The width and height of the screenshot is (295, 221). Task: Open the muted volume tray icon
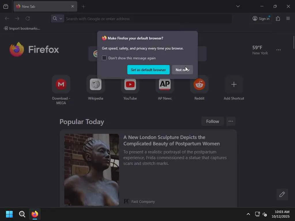tap(265, 214)
